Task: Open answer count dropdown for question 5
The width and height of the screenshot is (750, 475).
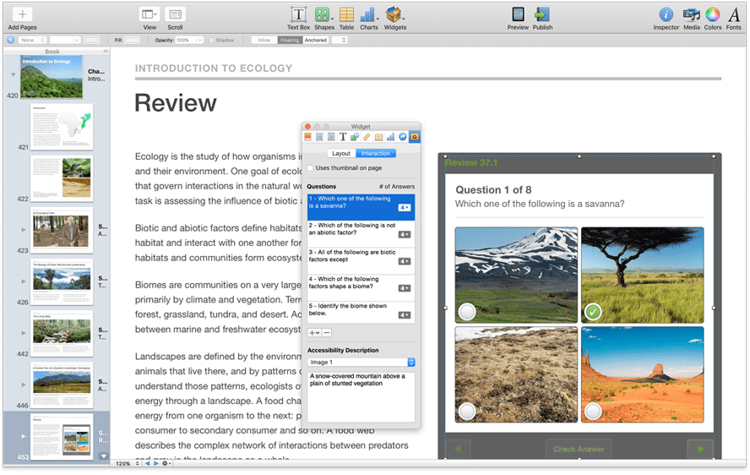Action: 405,315
